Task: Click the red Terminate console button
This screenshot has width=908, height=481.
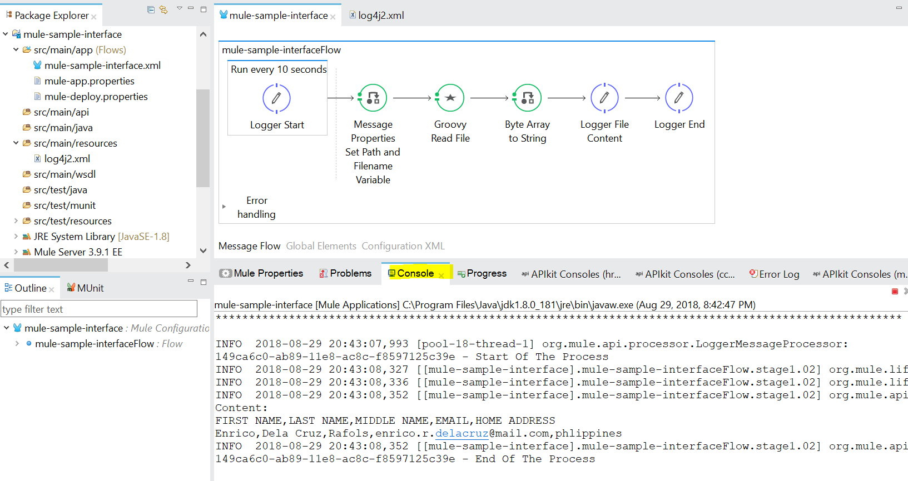Action: [x=895, y=292]
